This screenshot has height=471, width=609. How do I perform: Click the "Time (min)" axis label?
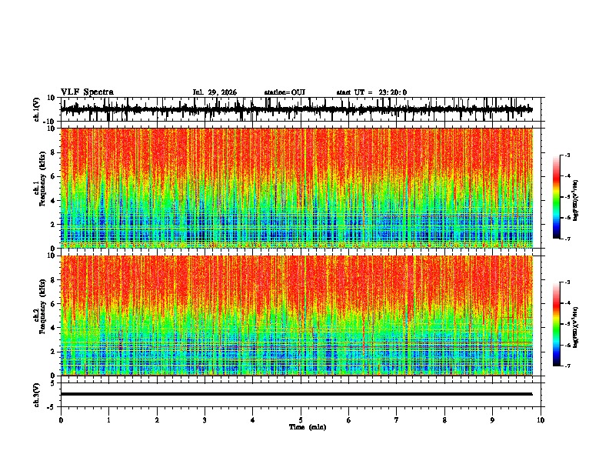pyautogui.click(x=308, y=427)
